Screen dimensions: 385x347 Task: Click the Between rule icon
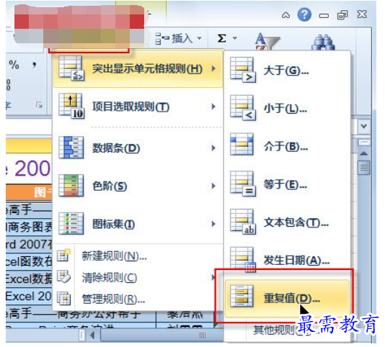pyautogui.click(x=242, y=144)
